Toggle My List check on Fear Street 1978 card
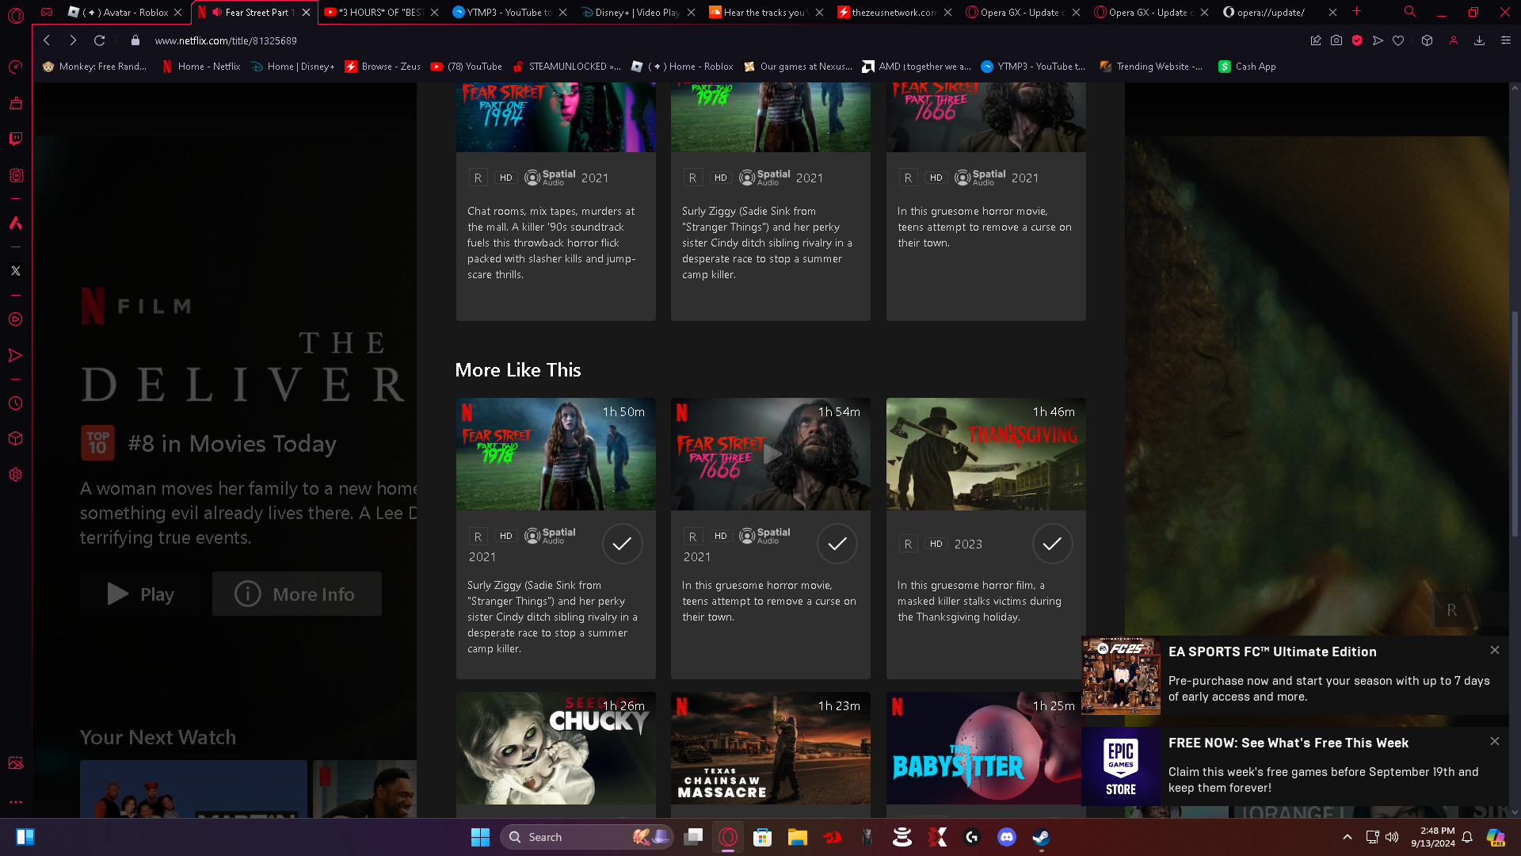The height and width of the screenshot is (856, 1521). click(623, 544)
